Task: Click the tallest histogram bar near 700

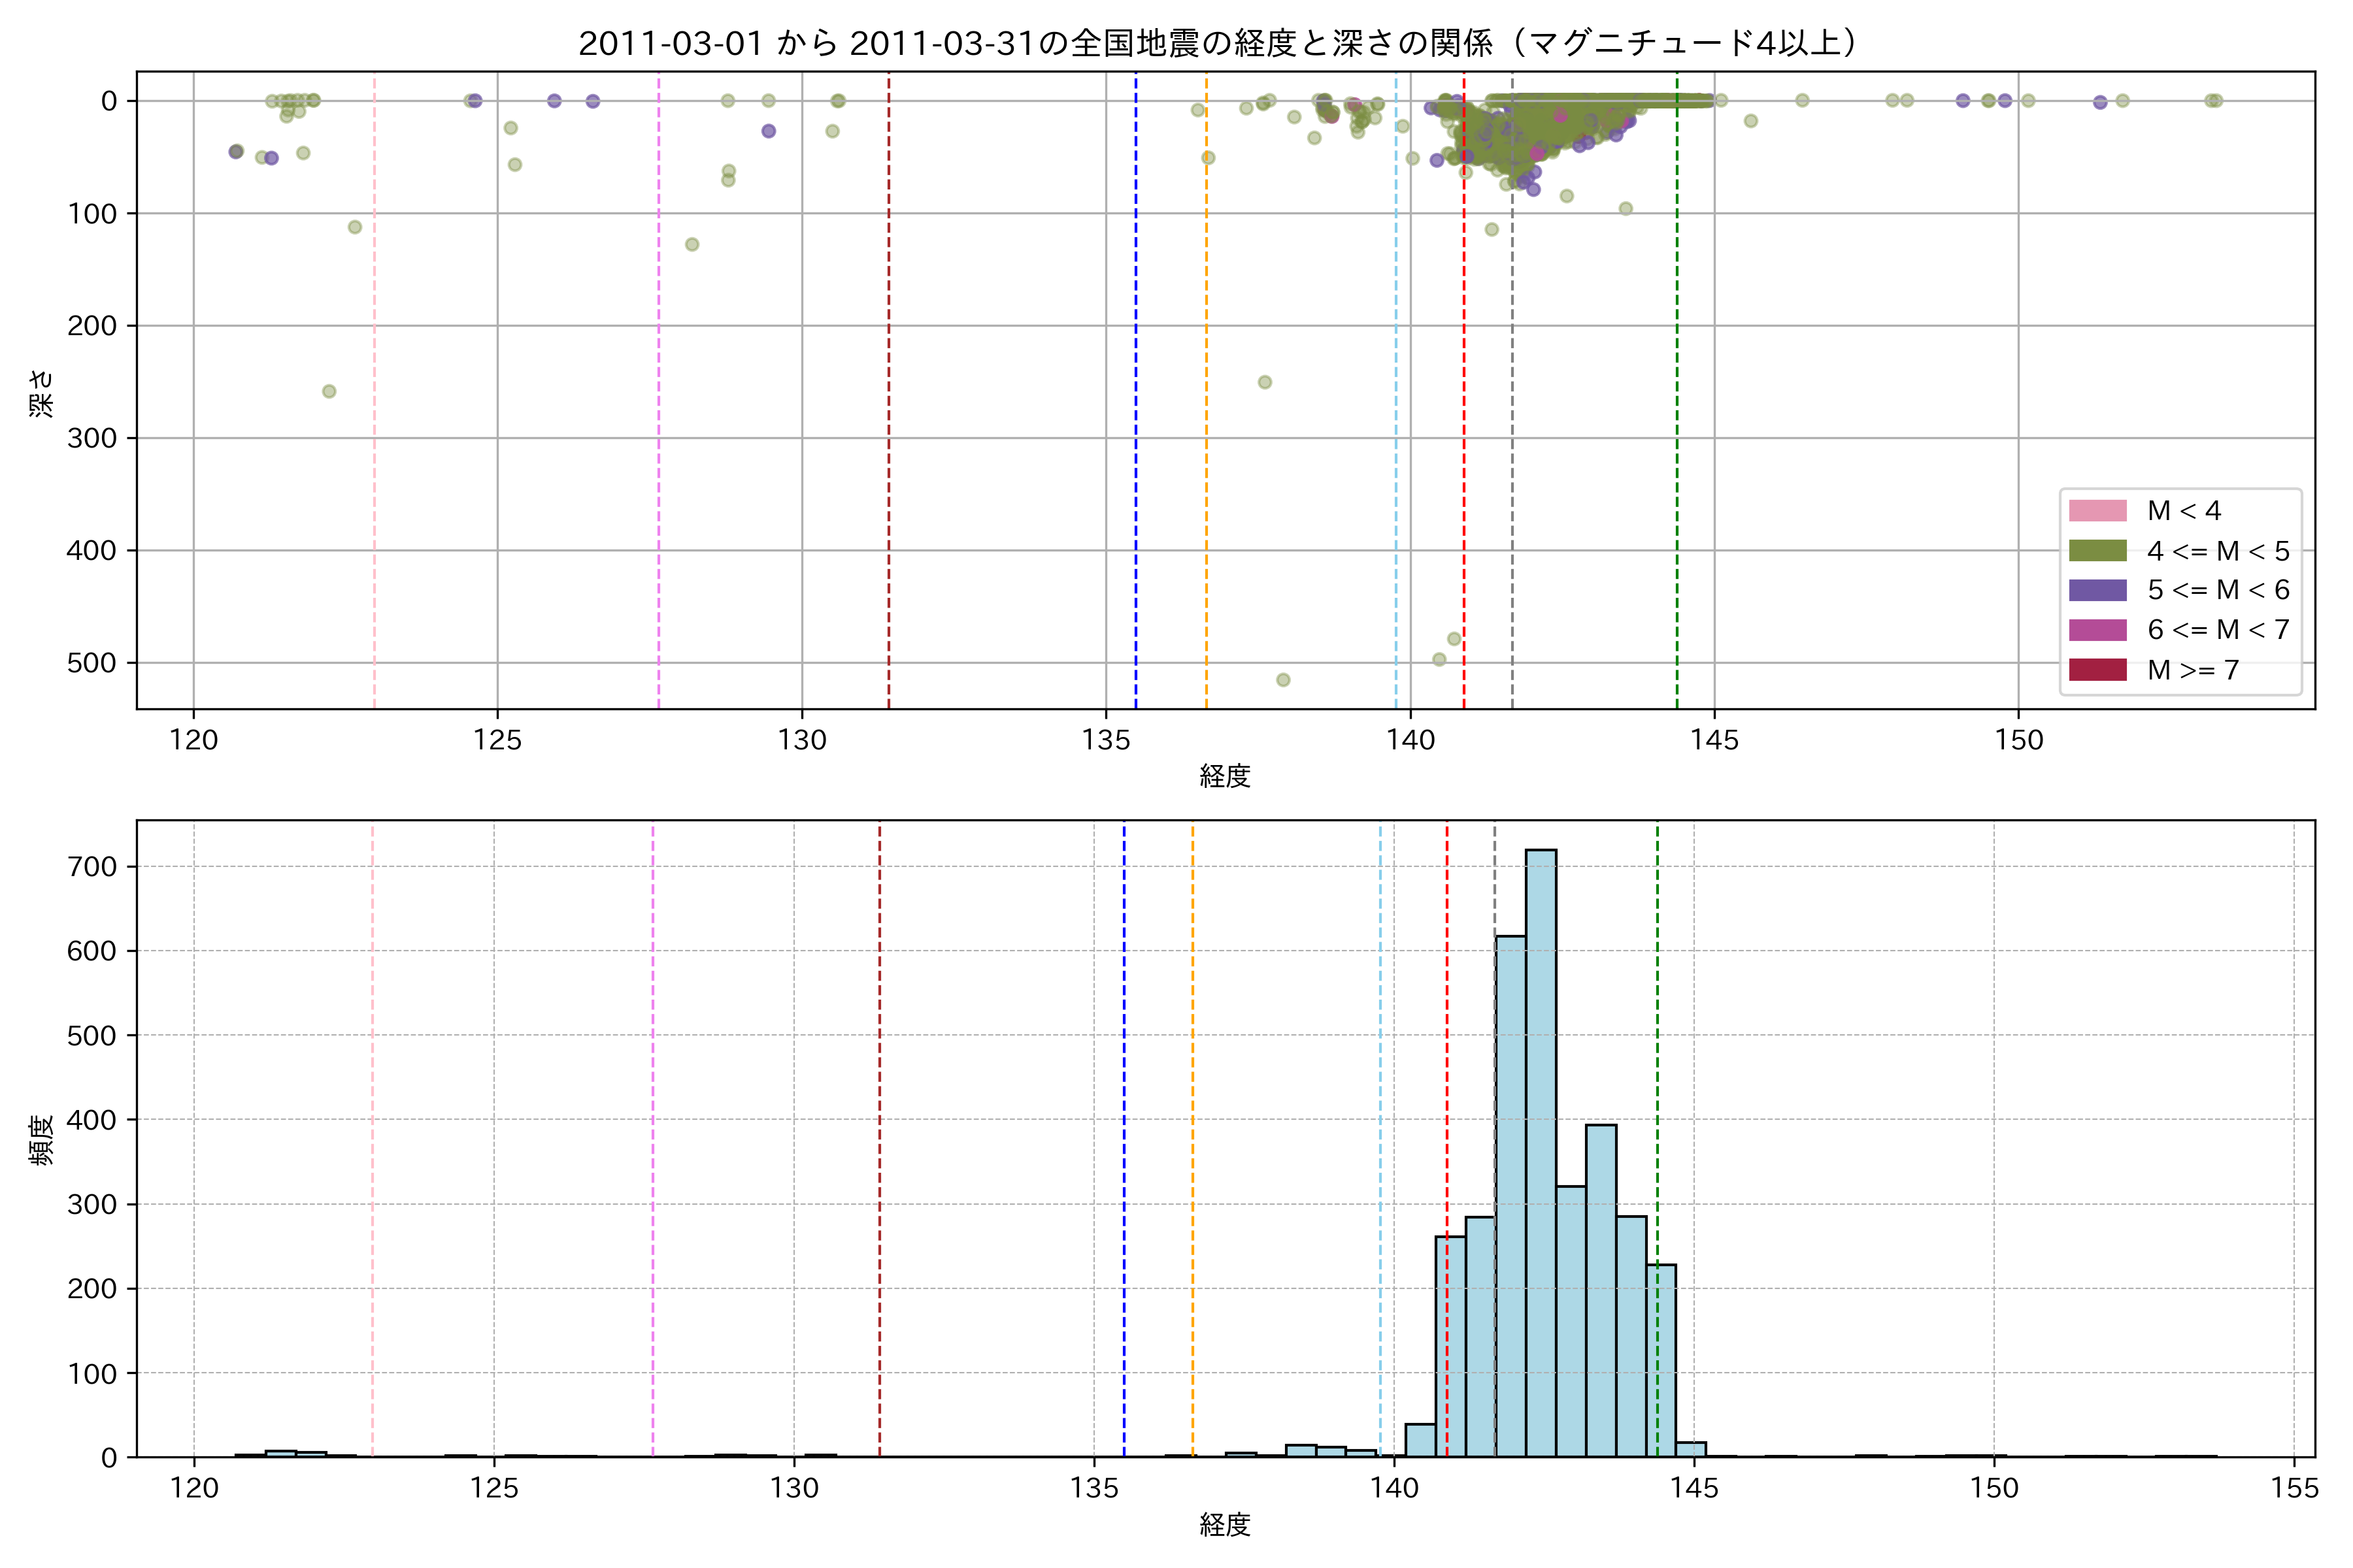Action: (1541, 1150)
